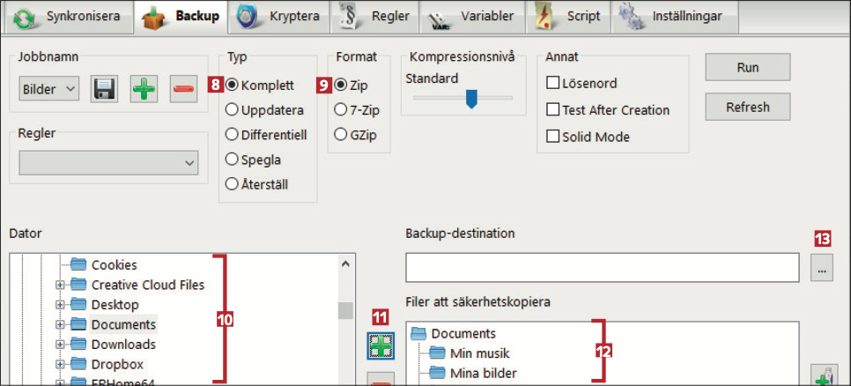Enable Test After Creation checkbox
Image resolution: width=851 pixels, height=386 pixels.
tap(554, 110)
